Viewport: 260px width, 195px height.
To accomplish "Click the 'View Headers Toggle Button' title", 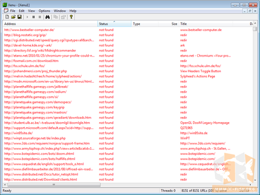I will click(201, 71).
